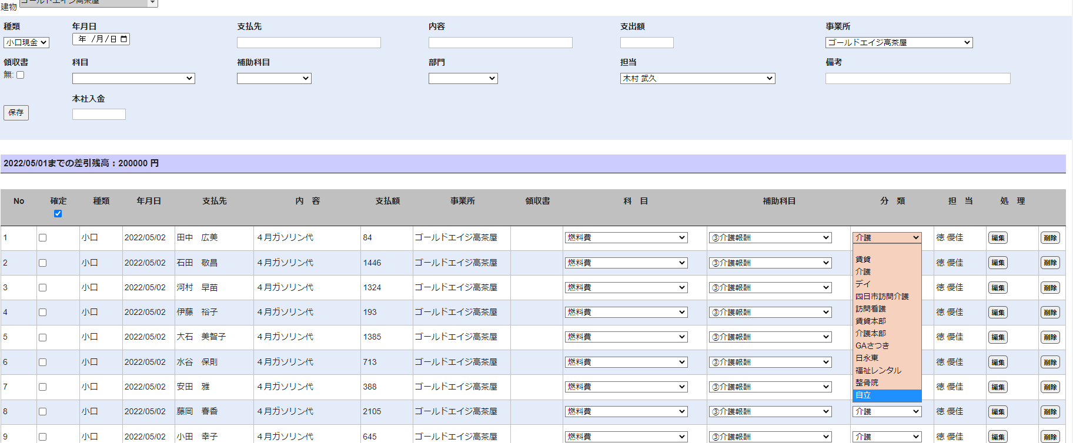The image size is (1073, 443).
Task: Open the 種類 小口現金 dropdown
Action: pyautogui.click(x=26, y=43)
